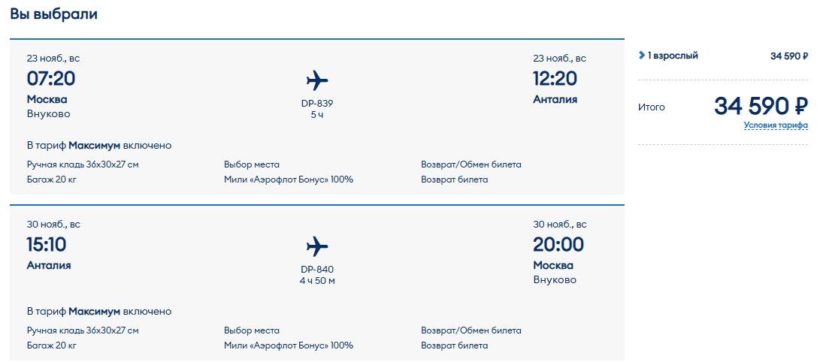Viewport: 817px width, 362px height.
Task: Click the total price 34 590 ₽
Action: (761, 106)
